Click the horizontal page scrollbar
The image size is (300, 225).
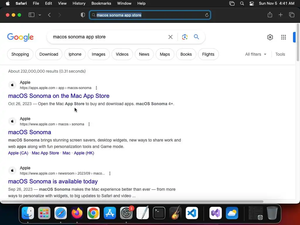(x=132, y=202)
